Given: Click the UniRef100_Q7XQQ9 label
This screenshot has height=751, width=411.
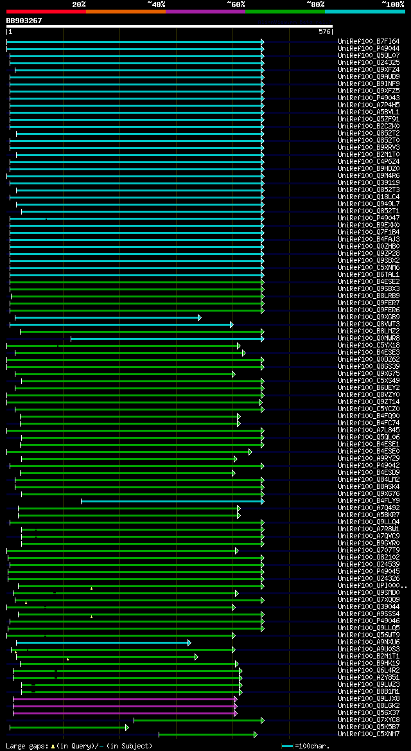Looking at the screenshot, I should (x=369, y=599).
